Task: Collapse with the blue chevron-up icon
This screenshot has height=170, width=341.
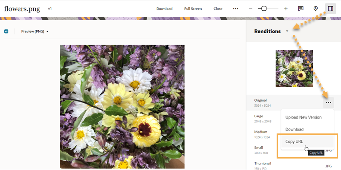Action: pos(6,31)
